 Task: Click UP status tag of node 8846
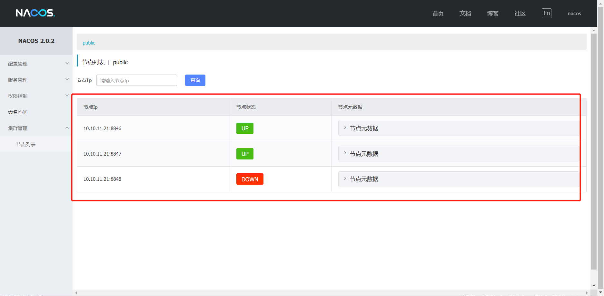click(x=245, y=128)
